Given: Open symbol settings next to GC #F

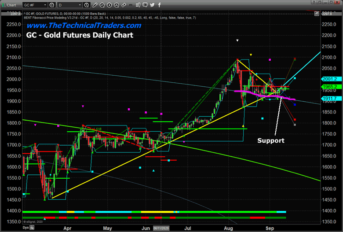Looking at the screenshot, I should click(52, 5).
